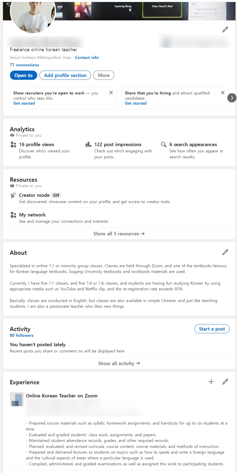The height and width of the screenshot is (473, 237).
Task: Dismiss the hiring suggestion card
Action: [x=223, y=93]
